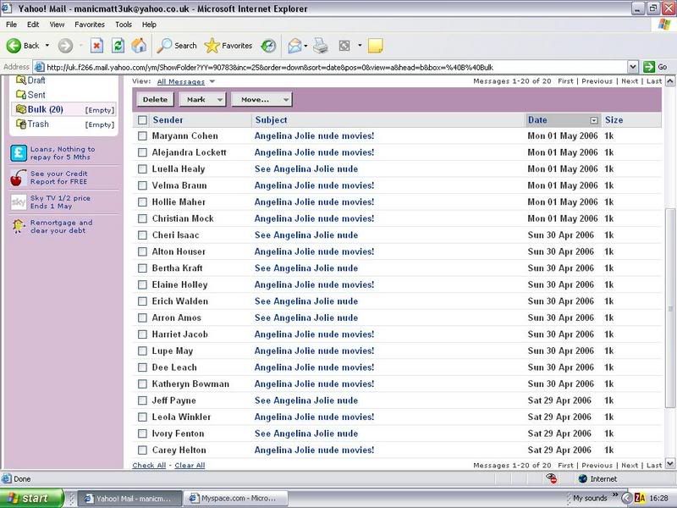
Task: Click the Mail envelope toolbar icon
Action: click(x=294, y=46)
